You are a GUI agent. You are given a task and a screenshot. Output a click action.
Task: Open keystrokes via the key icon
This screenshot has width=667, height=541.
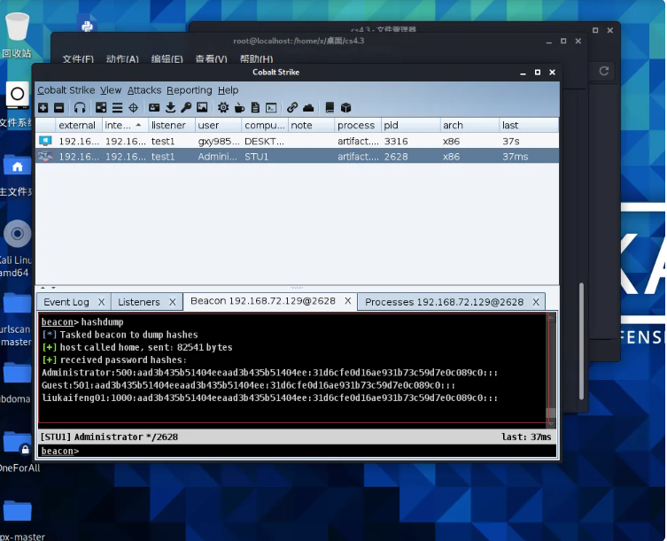click(x=186, y=108)
